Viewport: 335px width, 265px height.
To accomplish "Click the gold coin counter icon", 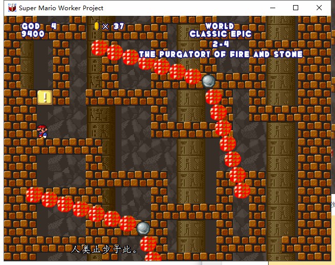I will [x=97, y=26].
